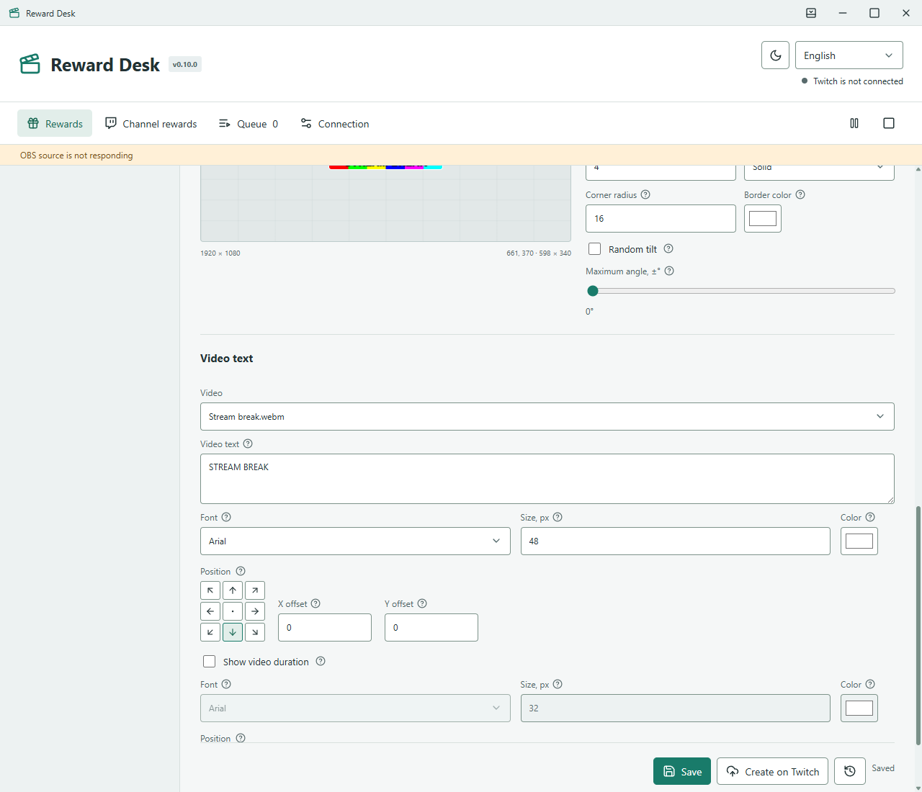Select left-center position arrow

210,611
